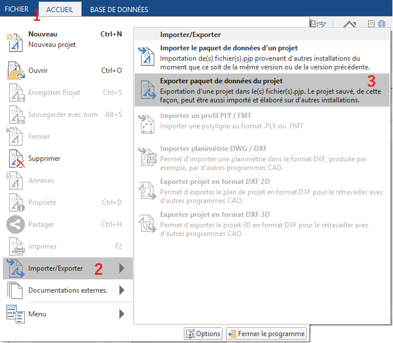The width and height of the screenshot is (393, 343).
Task: Choose Fermer in the file menu
Action: click(68, 137)
